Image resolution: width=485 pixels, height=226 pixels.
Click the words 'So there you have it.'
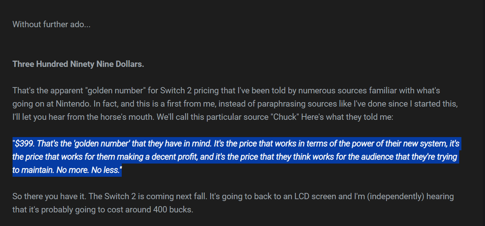[50, 197]
